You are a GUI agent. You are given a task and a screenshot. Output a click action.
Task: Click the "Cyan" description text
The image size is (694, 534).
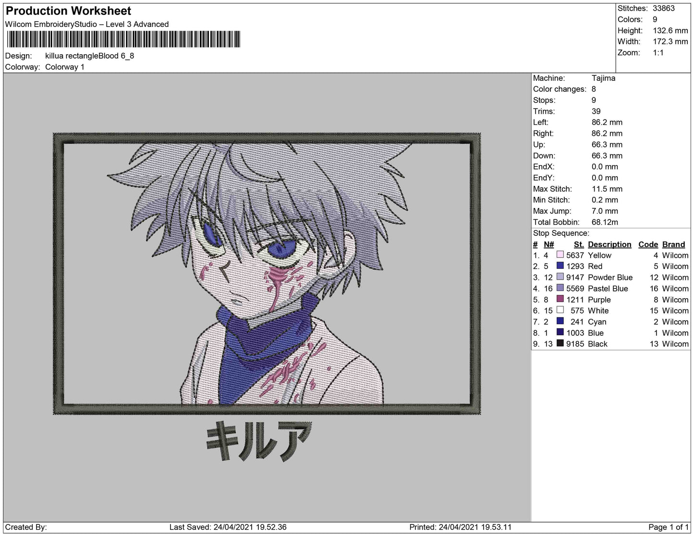click(597, 321)
